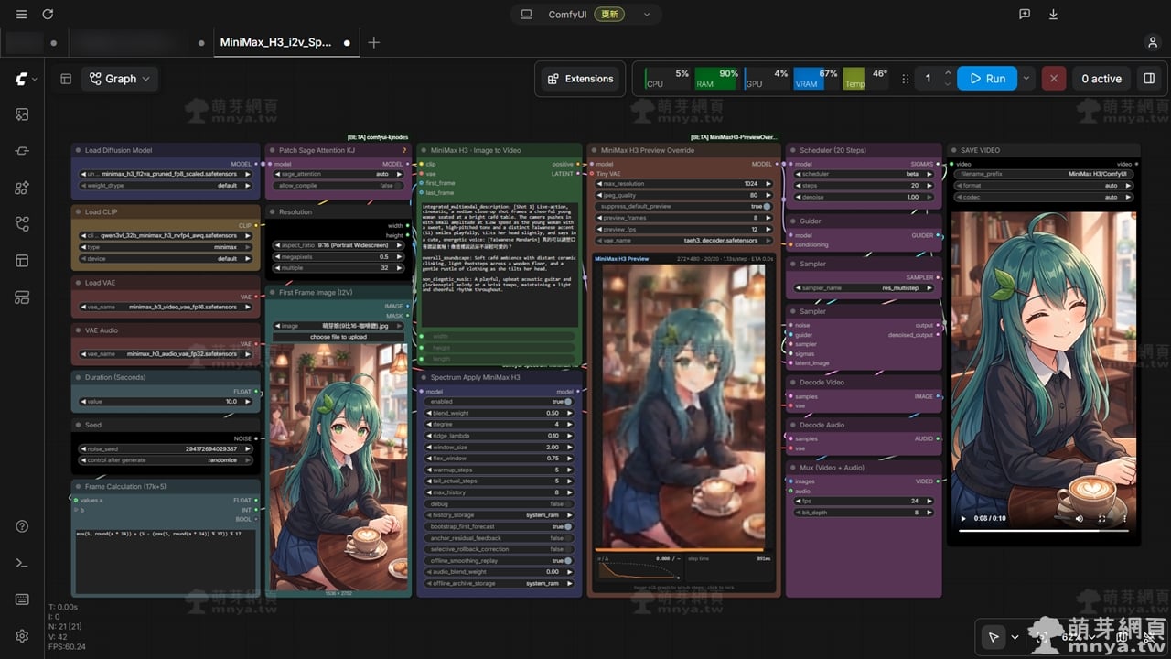Open the sampler_name combo box
Screen dimensions: 1171x659
coord(863,287)
